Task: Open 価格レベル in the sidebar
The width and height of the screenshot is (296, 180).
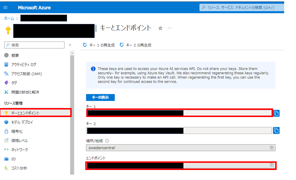Action: click(x=19, y=140)
